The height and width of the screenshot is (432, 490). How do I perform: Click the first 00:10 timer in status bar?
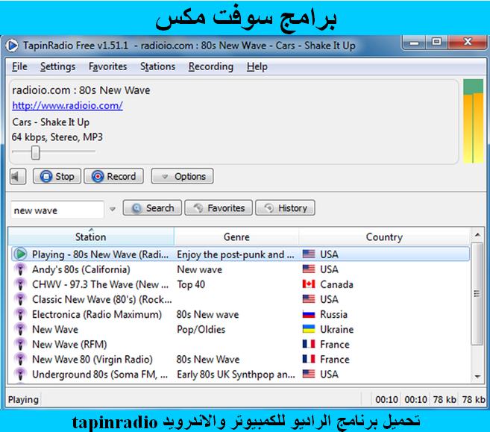pos(386,399)
